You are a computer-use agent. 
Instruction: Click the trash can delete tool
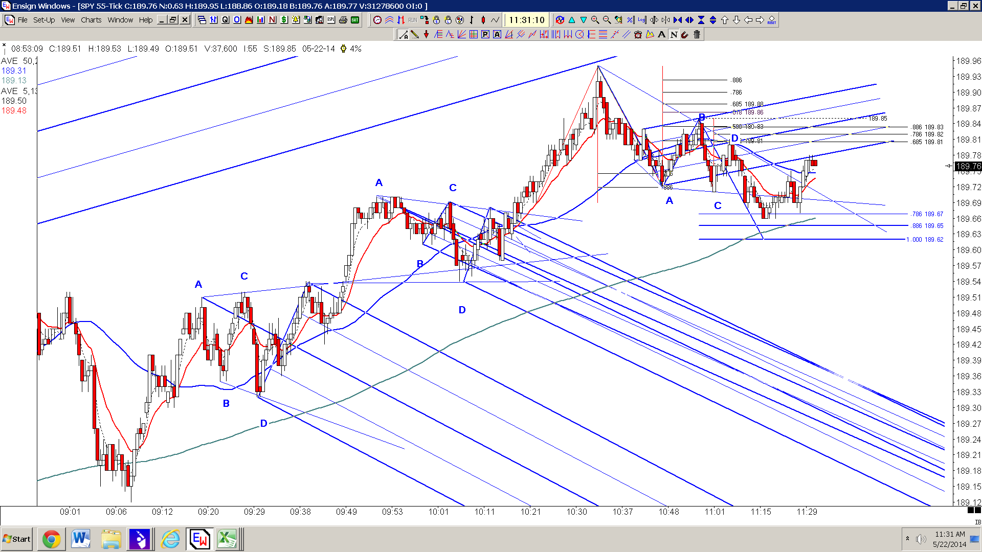pyautogui.click(x=697, y=34)
